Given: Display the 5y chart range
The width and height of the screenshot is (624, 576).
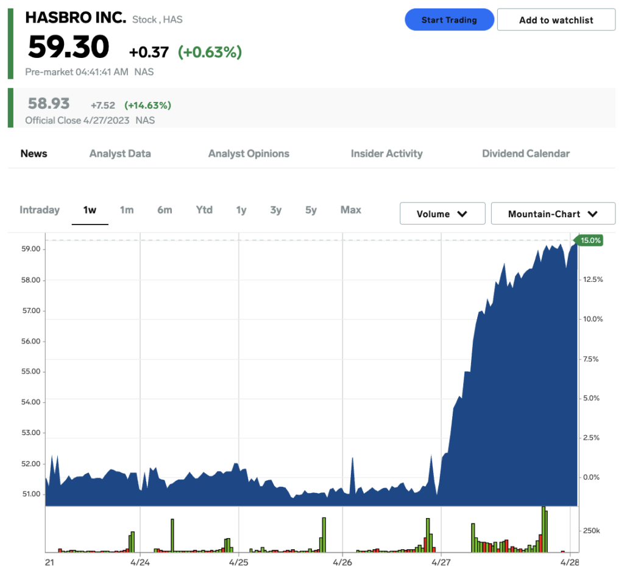Looking at the screenshot, I should click(x=311, y=210).
